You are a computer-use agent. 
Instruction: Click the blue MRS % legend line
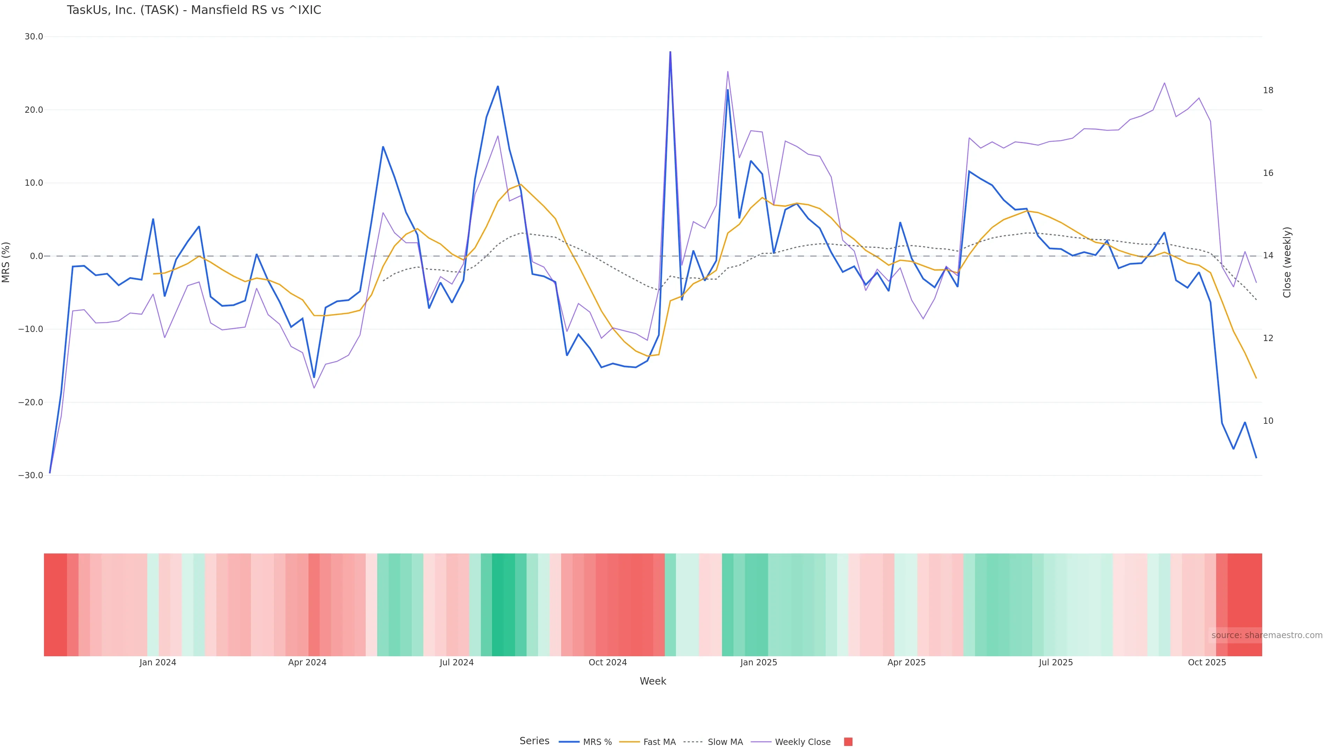tap(568, 742)
